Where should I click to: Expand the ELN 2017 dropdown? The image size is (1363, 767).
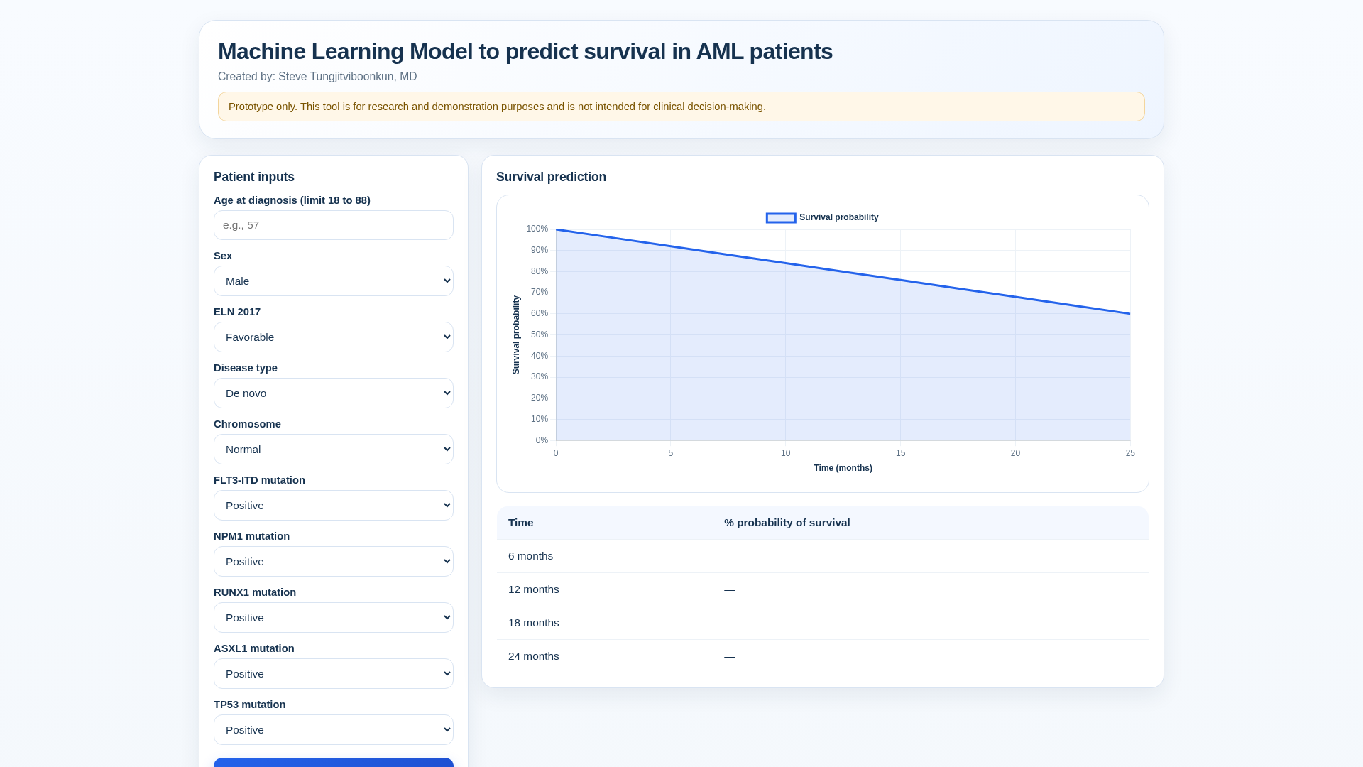(x=334, y=337)
